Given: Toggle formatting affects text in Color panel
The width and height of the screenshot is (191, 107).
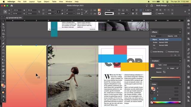Looking at the screenshot, I should [x=154, y=93].
